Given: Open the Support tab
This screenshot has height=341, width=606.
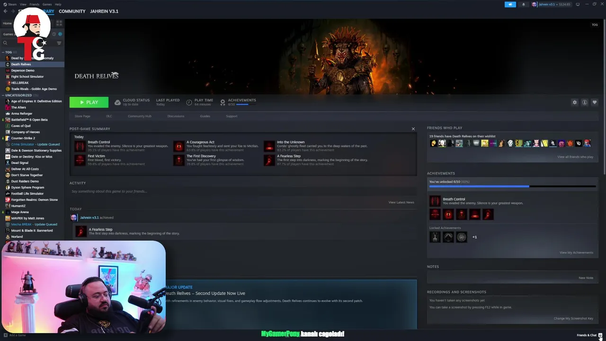Looking at the screenshot, I should point(232,116).
